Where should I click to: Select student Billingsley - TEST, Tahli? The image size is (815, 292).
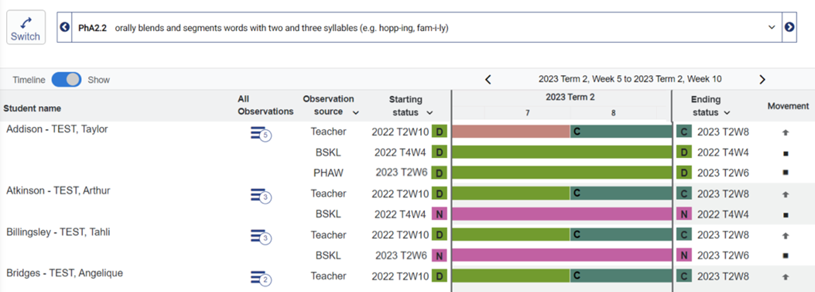tap(58, 232)
